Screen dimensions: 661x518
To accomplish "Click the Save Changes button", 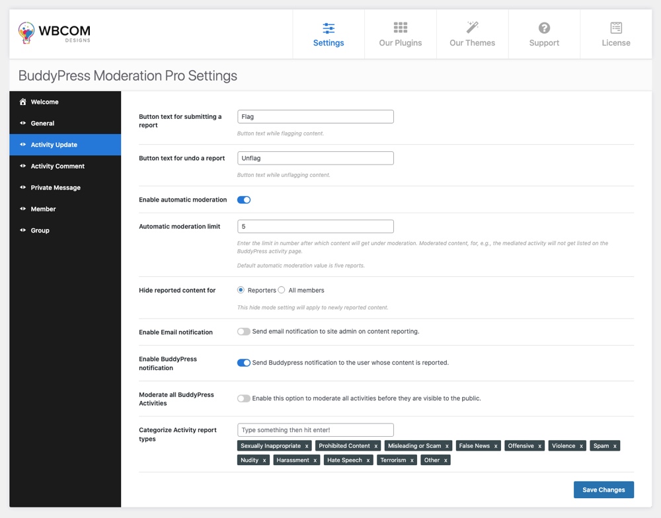I will (x=603, y=490).
